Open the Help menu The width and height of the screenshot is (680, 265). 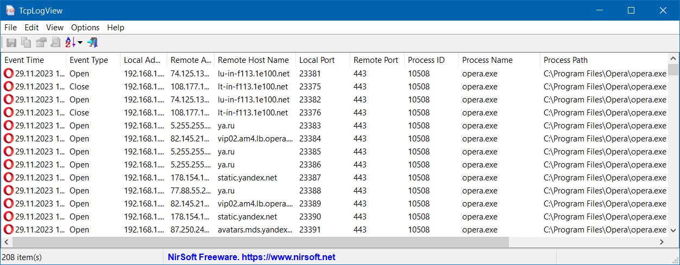pyautogui.click(x=116, y=28)
